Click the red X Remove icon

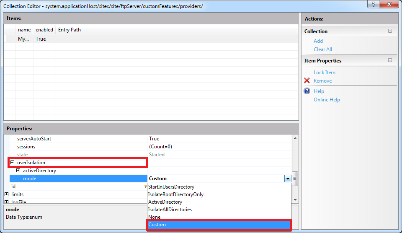tap(307, 81)
